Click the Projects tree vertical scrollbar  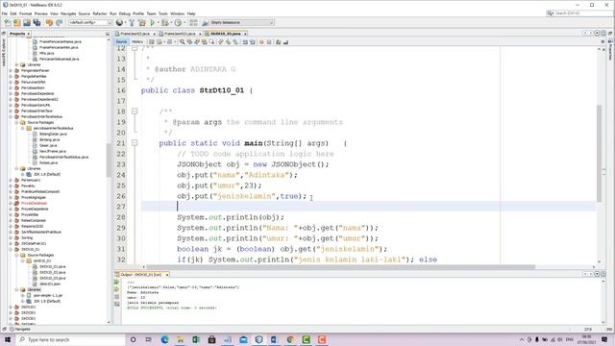tap(109, 161)
